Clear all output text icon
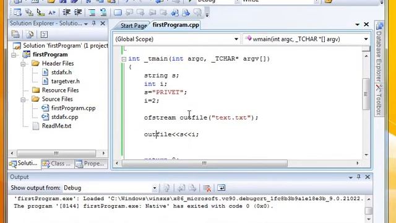 207,188
